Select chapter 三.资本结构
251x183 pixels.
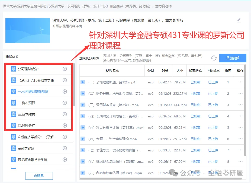[x=26, y=114]
